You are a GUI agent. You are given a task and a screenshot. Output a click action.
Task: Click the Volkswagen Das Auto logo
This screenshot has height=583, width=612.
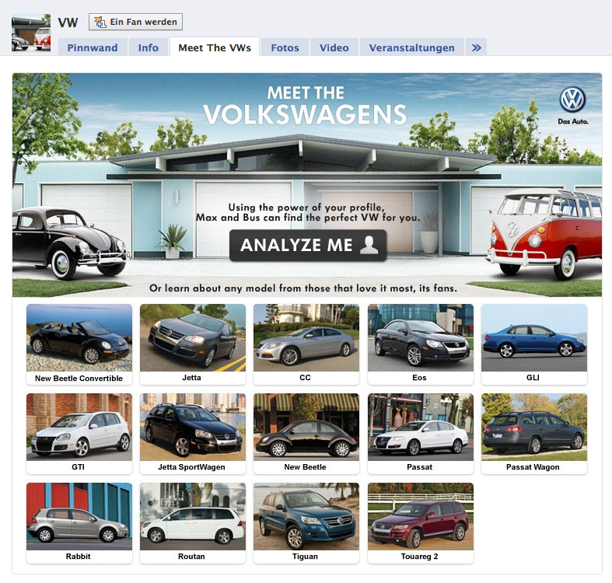572,104
